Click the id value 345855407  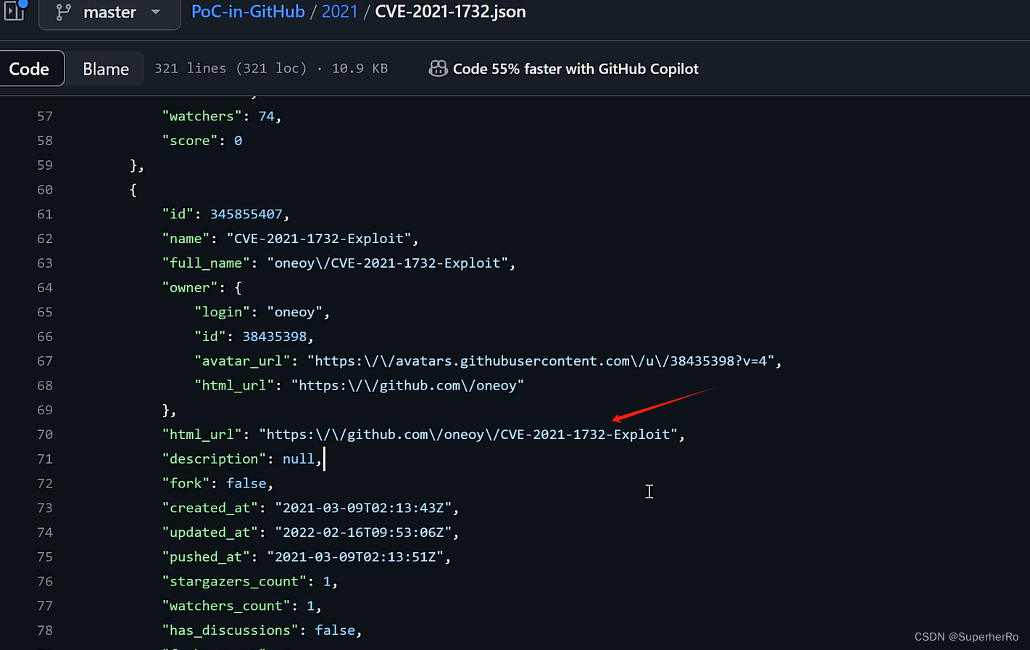coord(246,214)
